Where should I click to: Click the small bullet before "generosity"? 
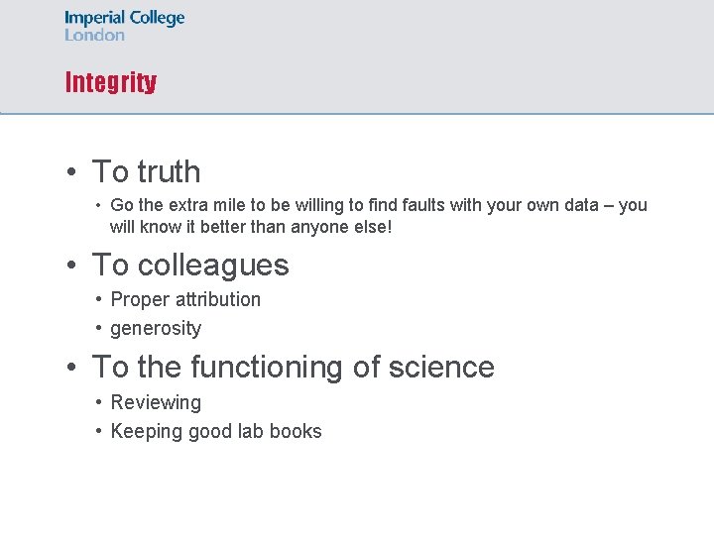click(x=99, y=328)
